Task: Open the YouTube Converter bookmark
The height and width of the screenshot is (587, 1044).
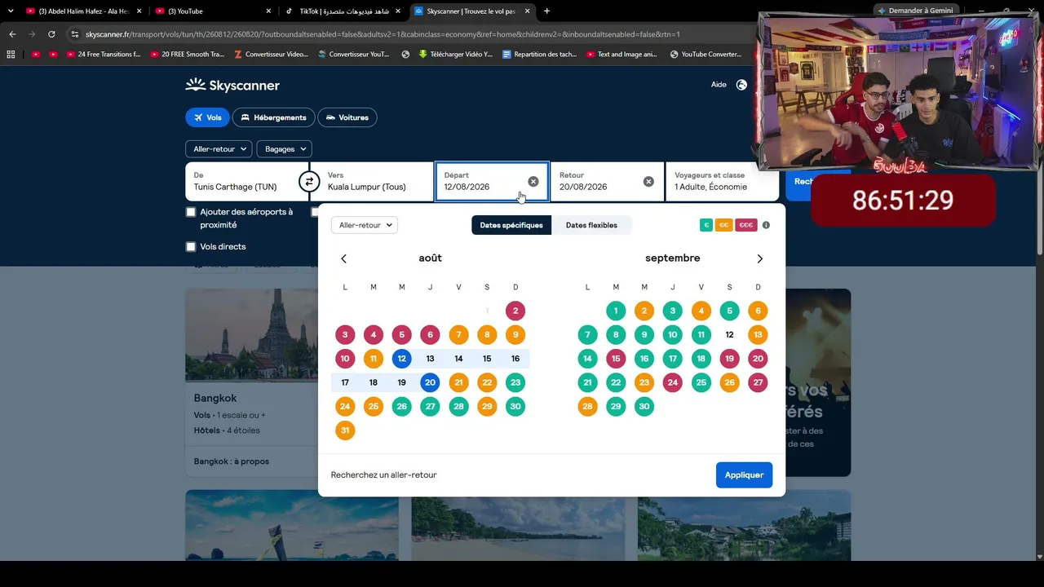Action: point(706,55)
